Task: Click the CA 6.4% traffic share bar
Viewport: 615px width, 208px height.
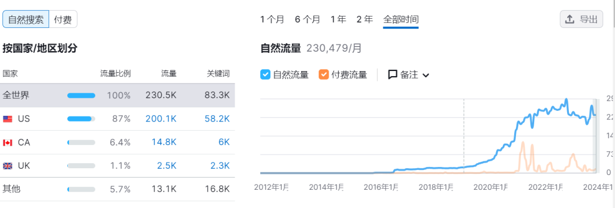Action: tap(81, 143)
